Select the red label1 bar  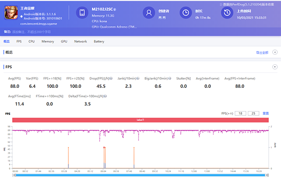tap(140, 120)
